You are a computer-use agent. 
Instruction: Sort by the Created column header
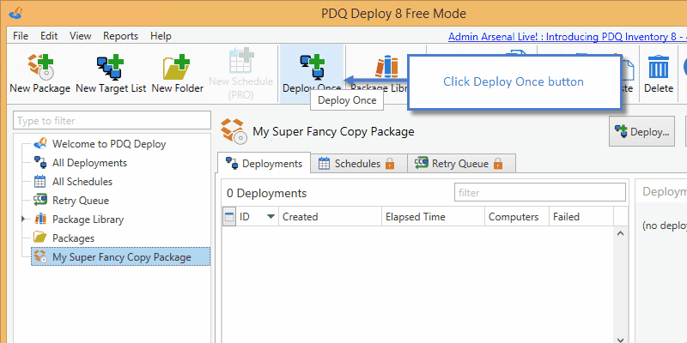330,217
